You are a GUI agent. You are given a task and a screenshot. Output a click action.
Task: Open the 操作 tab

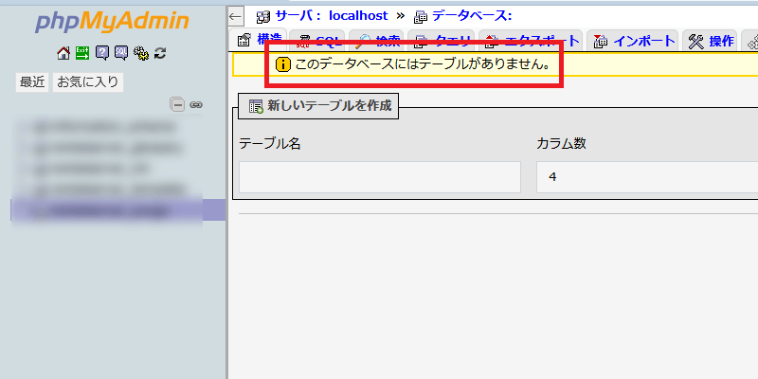point(710,41)
